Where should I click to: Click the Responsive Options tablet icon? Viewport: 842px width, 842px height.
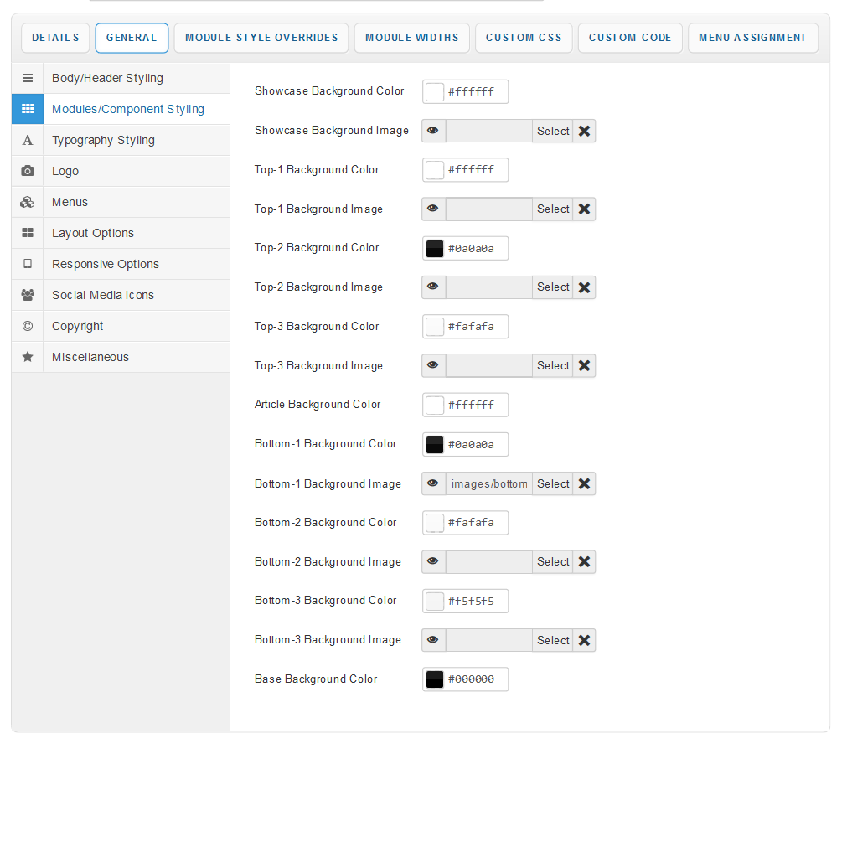pyautogui.click(x=28, y=264)
